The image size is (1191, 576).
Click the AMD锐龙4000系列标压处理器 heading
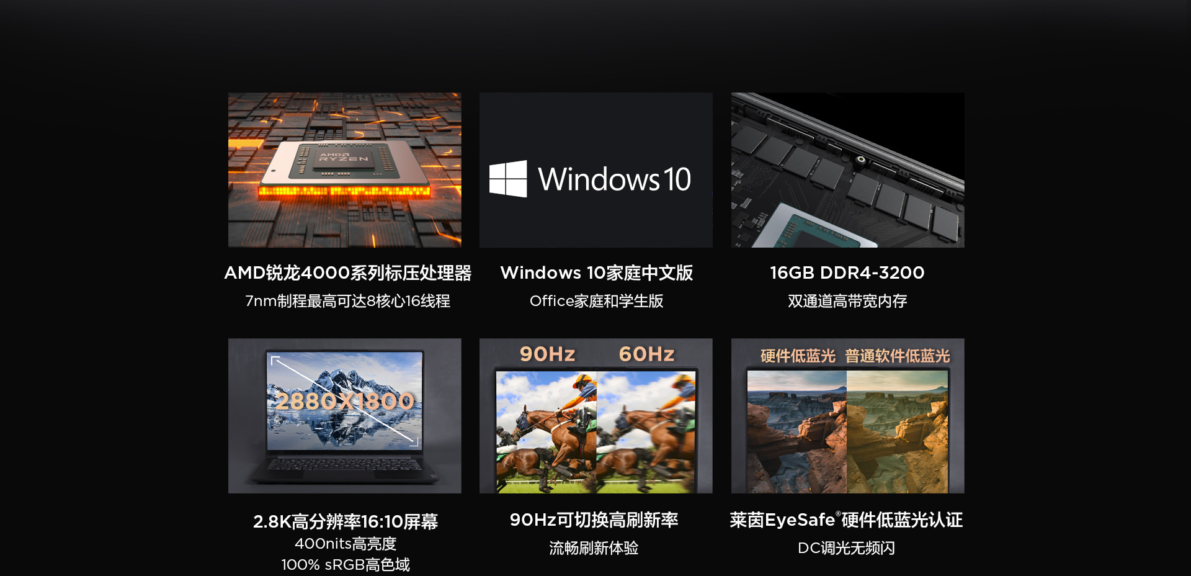tap(348, 272)
